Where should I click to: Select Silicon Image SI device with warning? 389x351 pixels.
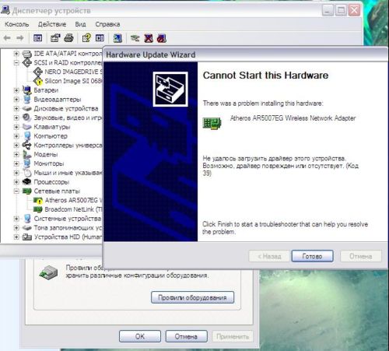74,81
